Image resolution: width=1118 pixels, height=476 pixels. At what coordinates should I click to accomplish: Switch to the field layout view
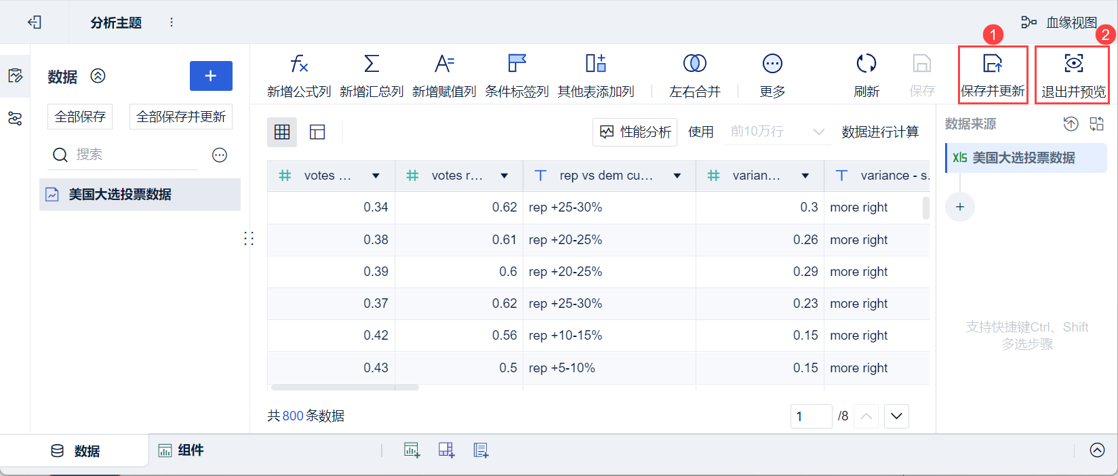click(x=317, y=132)
